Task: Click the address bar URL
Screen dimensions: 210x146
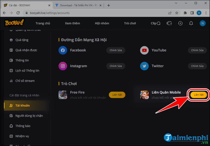Action: tap(50, 13)
